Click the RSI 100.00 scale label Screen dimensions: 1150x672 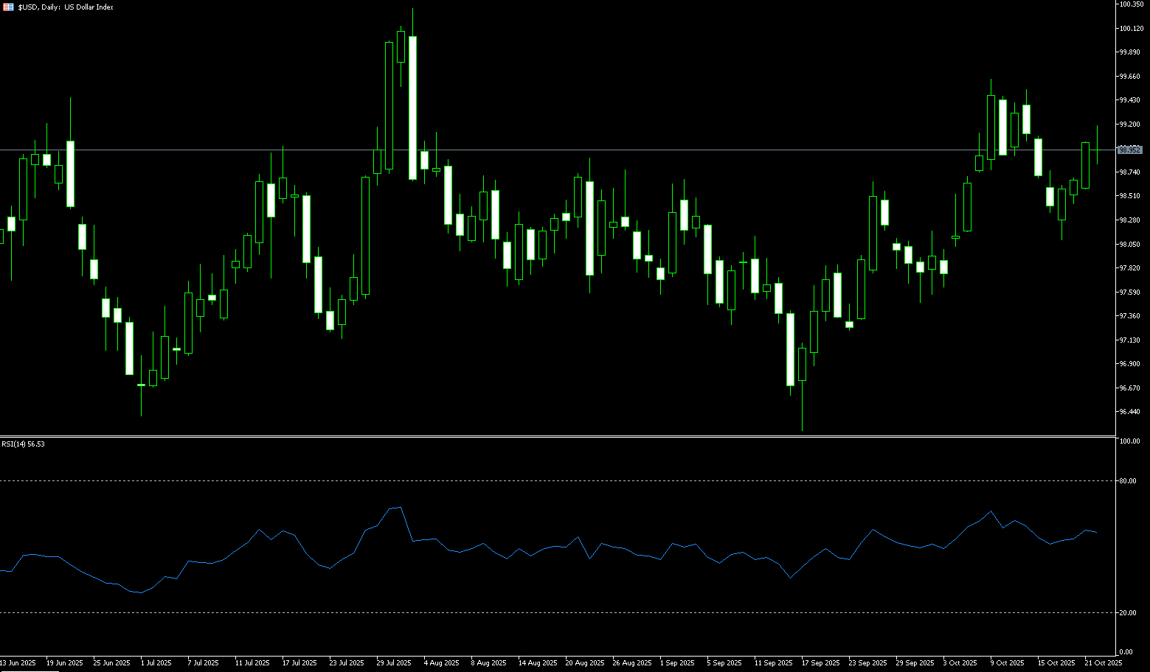tap(1129, 441)
